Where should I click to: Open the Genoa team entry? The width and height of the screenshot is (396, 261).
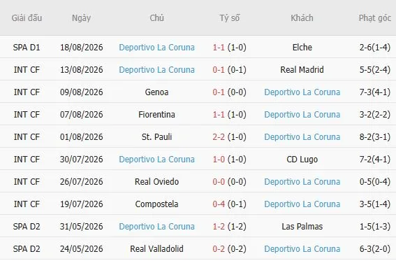tap(156, 92)
